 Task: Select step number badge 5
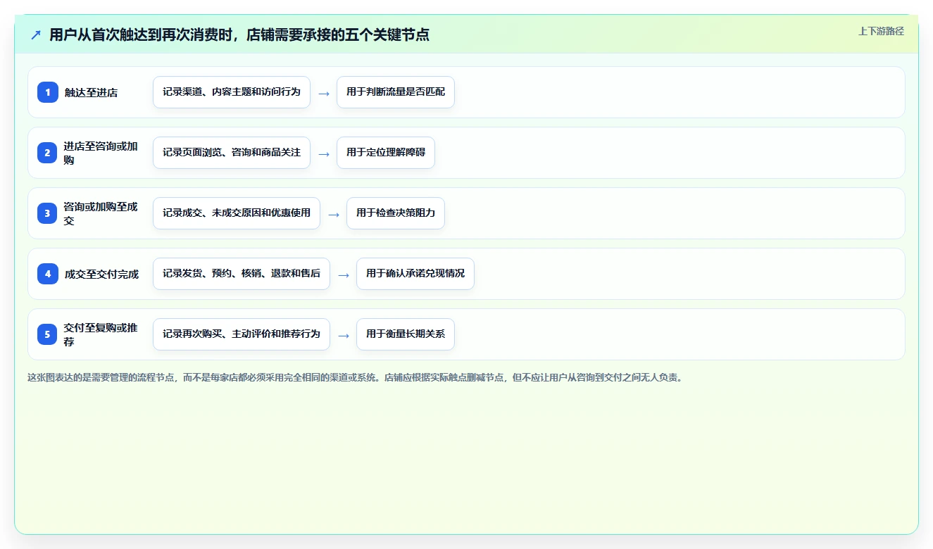click(x=48, y=334)
